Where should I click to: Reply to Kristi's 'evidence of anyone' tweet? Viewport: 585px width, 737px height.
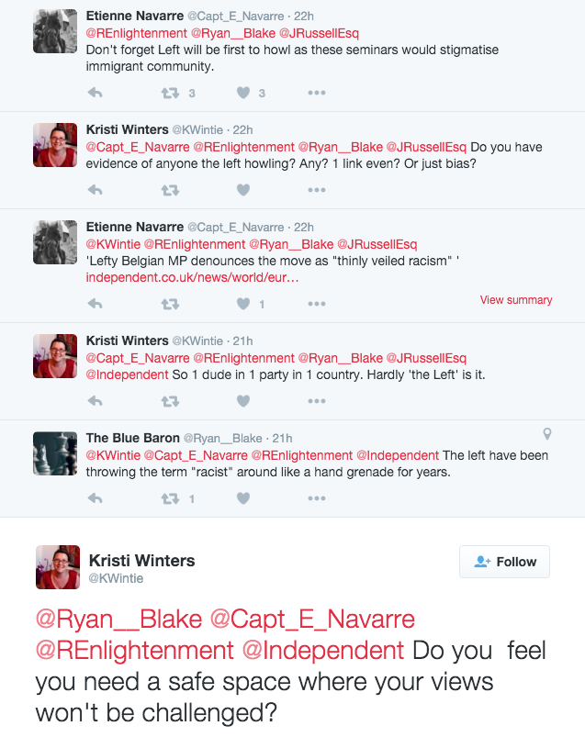pos(95,190)
